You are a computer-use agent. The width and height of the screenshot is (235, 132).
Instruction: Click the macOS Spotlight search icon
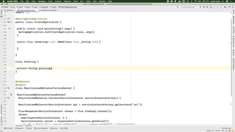pos(223,1)
